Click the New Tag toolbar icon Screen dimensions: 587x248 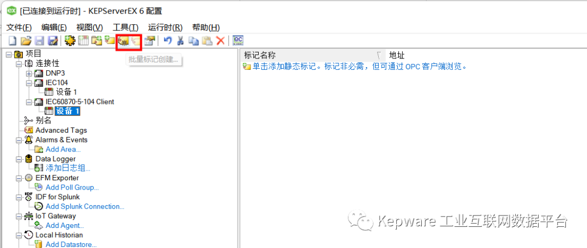109,41
